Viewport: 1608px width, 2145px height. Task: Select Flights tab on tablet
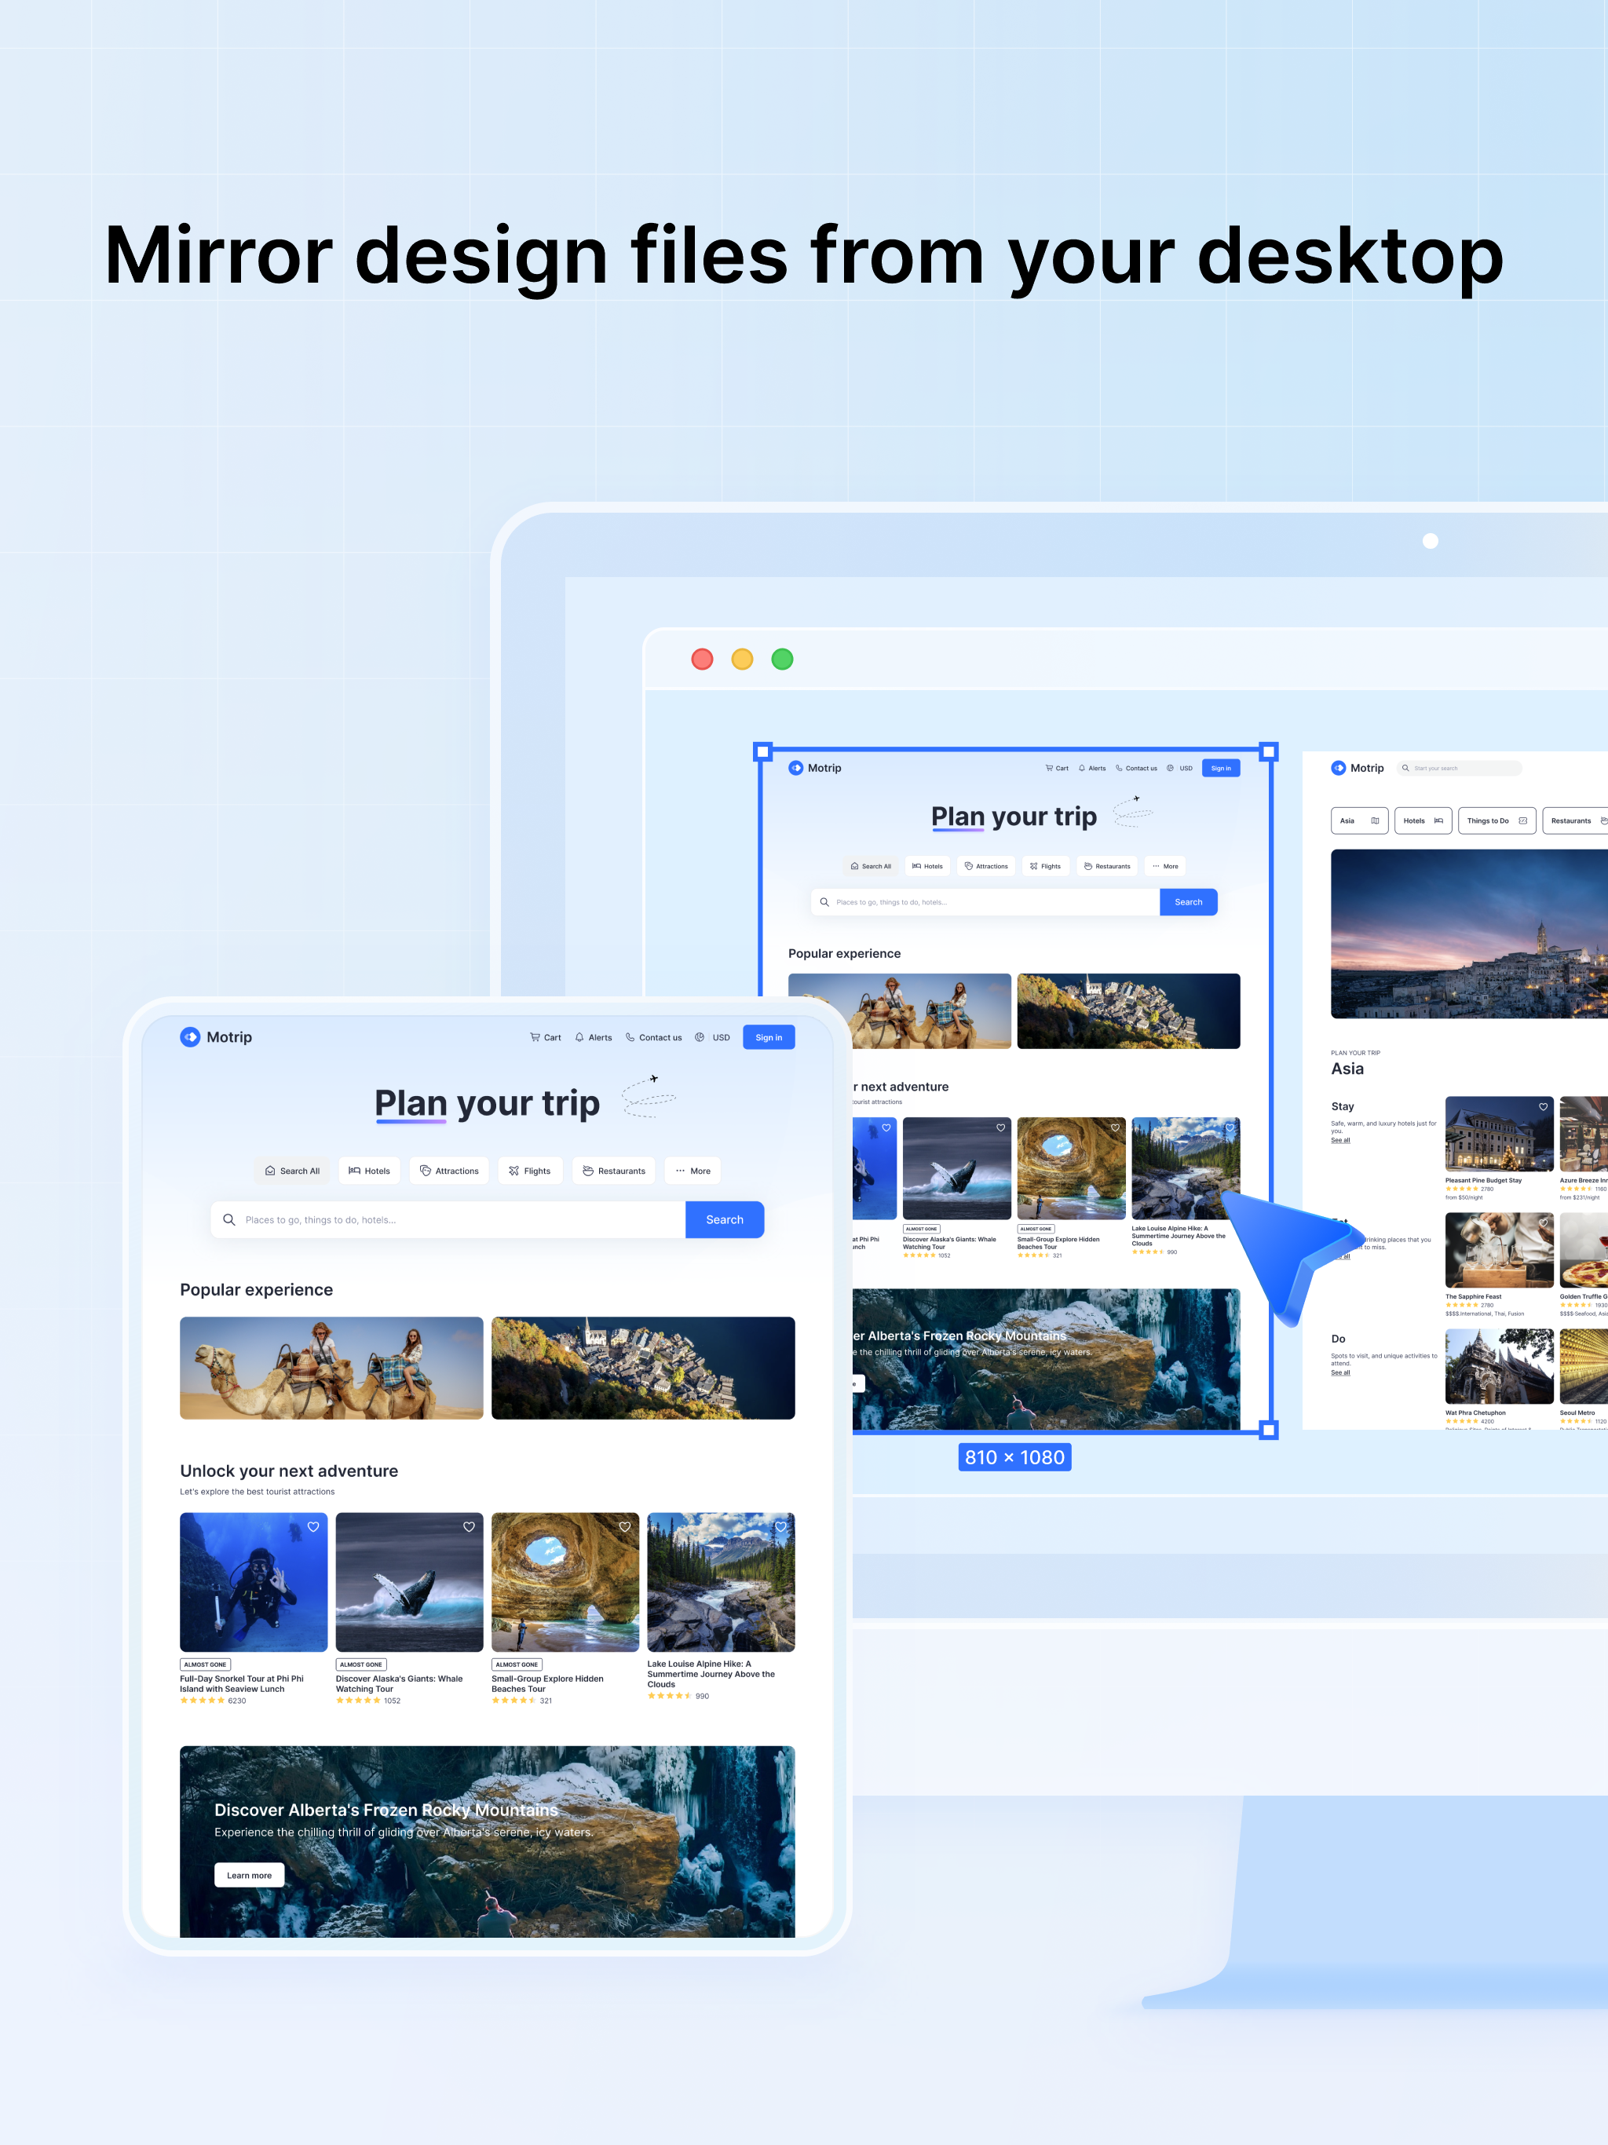coord(529,1171)
